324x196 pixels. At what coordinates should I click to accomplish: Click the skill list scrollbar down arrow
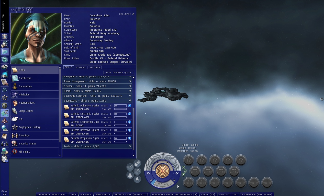(133, 155)
